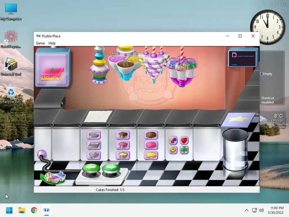This screenshot has width=289, height=217.
Task: Select the square cake pan shape
Action: pos(94,145)
